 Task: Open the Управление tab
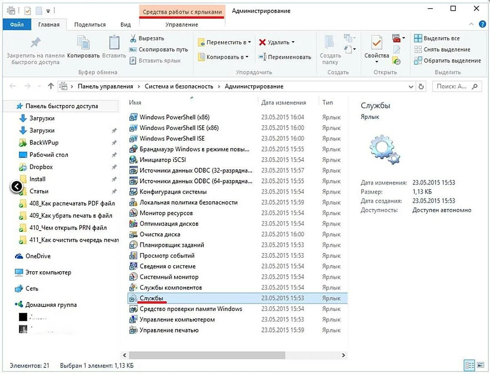tap(182, 24)
